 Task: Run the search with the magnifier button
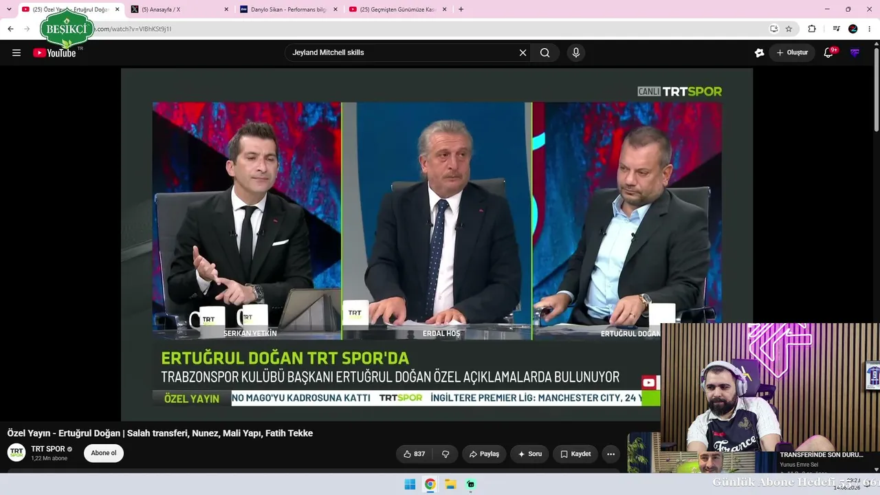(x=545, y=53)
